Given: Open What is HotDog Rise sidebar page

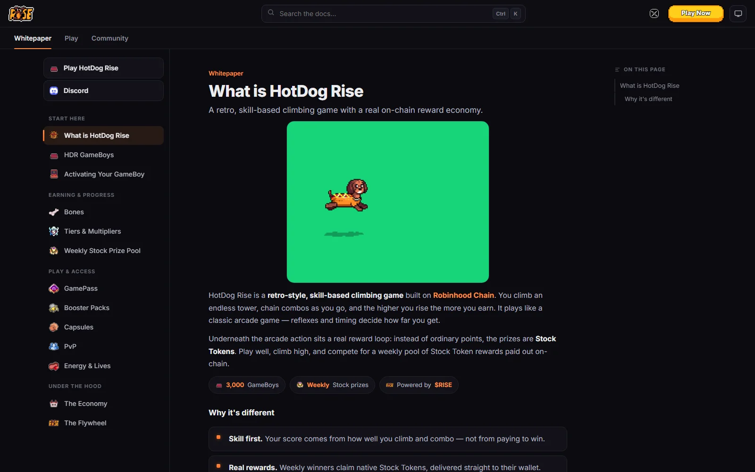Looking at the screenshot, I should [103, 135].
